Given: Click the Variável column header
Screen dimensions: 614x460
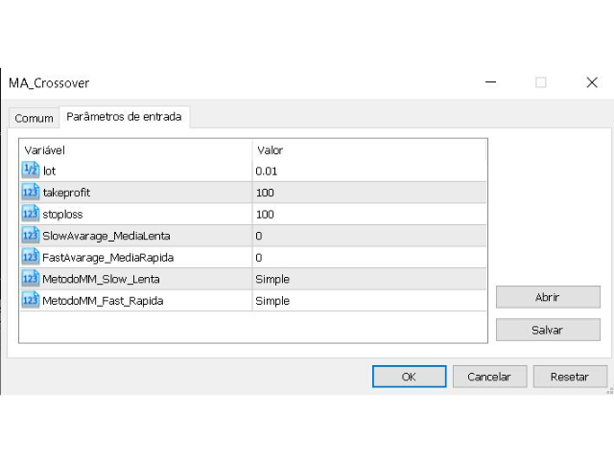Looking at the screenshot, I should coord(135,150).
